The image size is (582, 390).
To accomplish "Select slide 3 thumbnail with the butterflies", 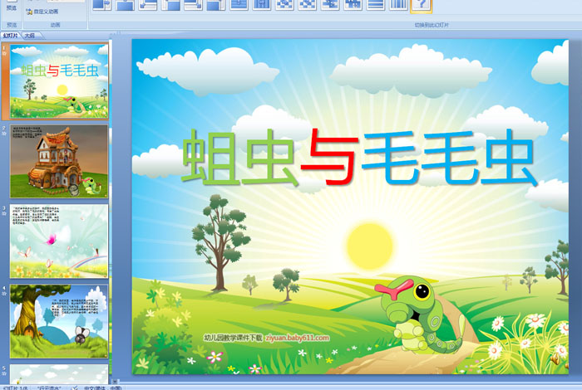I will (59, 241).
